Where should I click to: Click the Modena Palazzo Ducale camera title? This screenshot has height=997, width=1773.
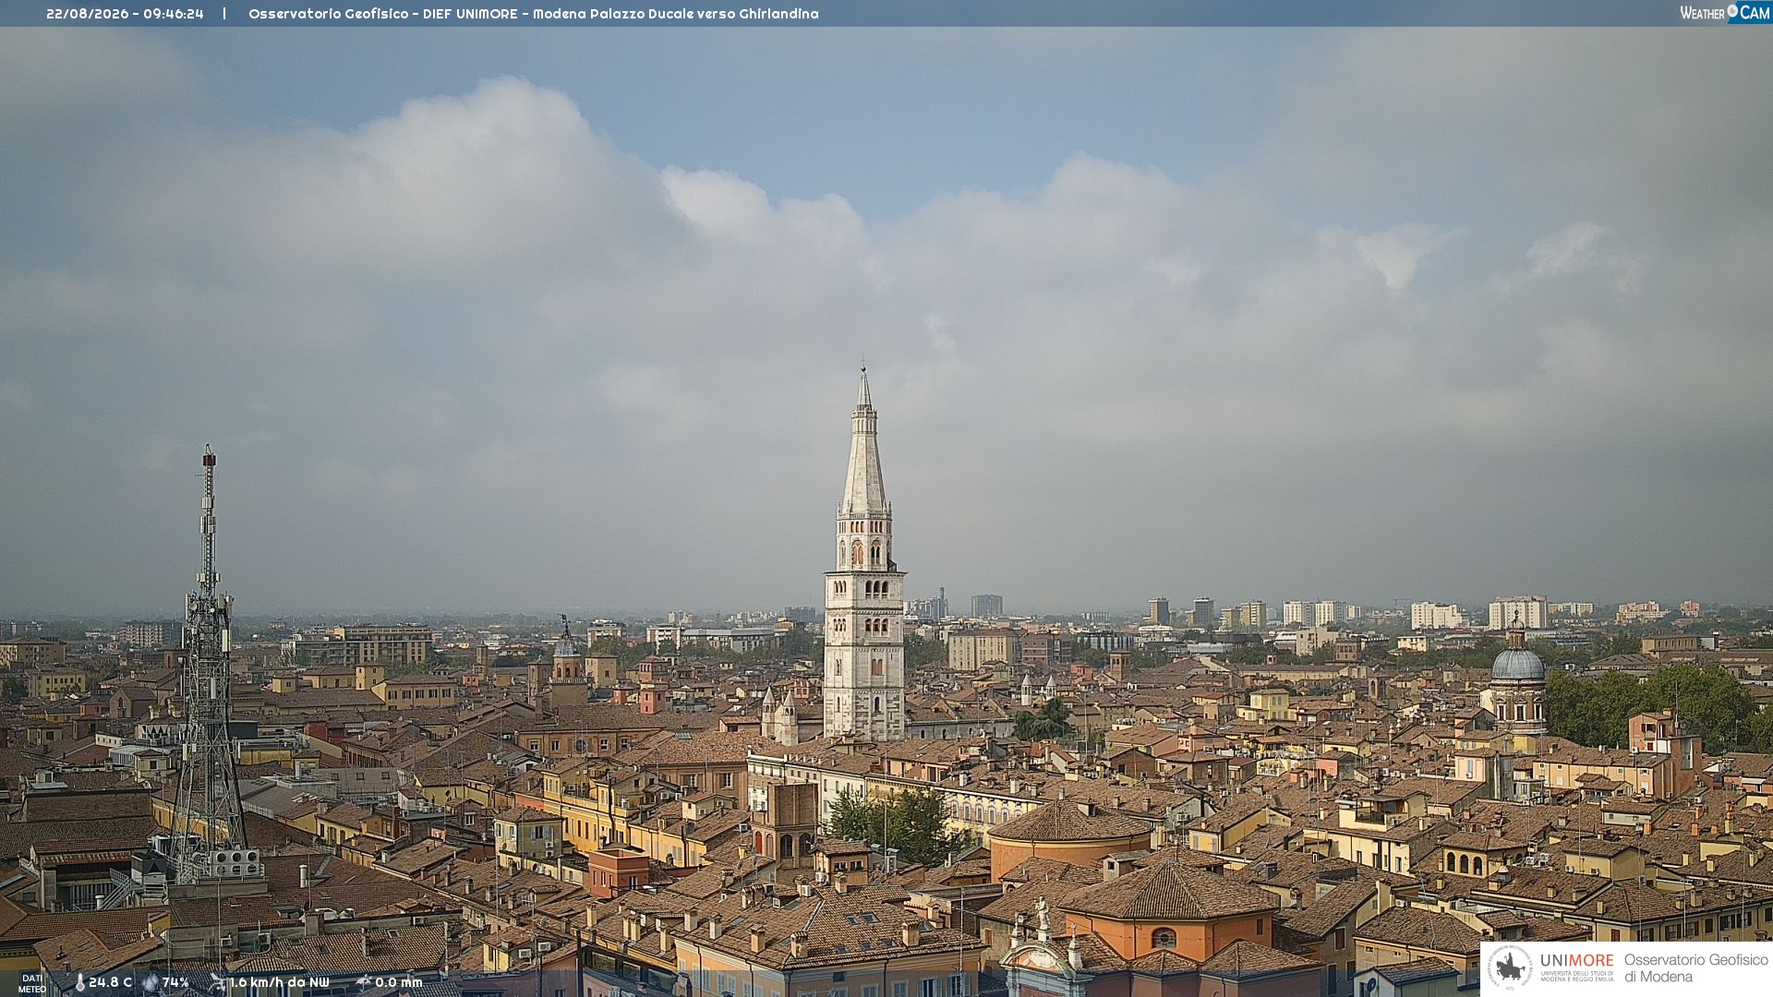point(533,14)
